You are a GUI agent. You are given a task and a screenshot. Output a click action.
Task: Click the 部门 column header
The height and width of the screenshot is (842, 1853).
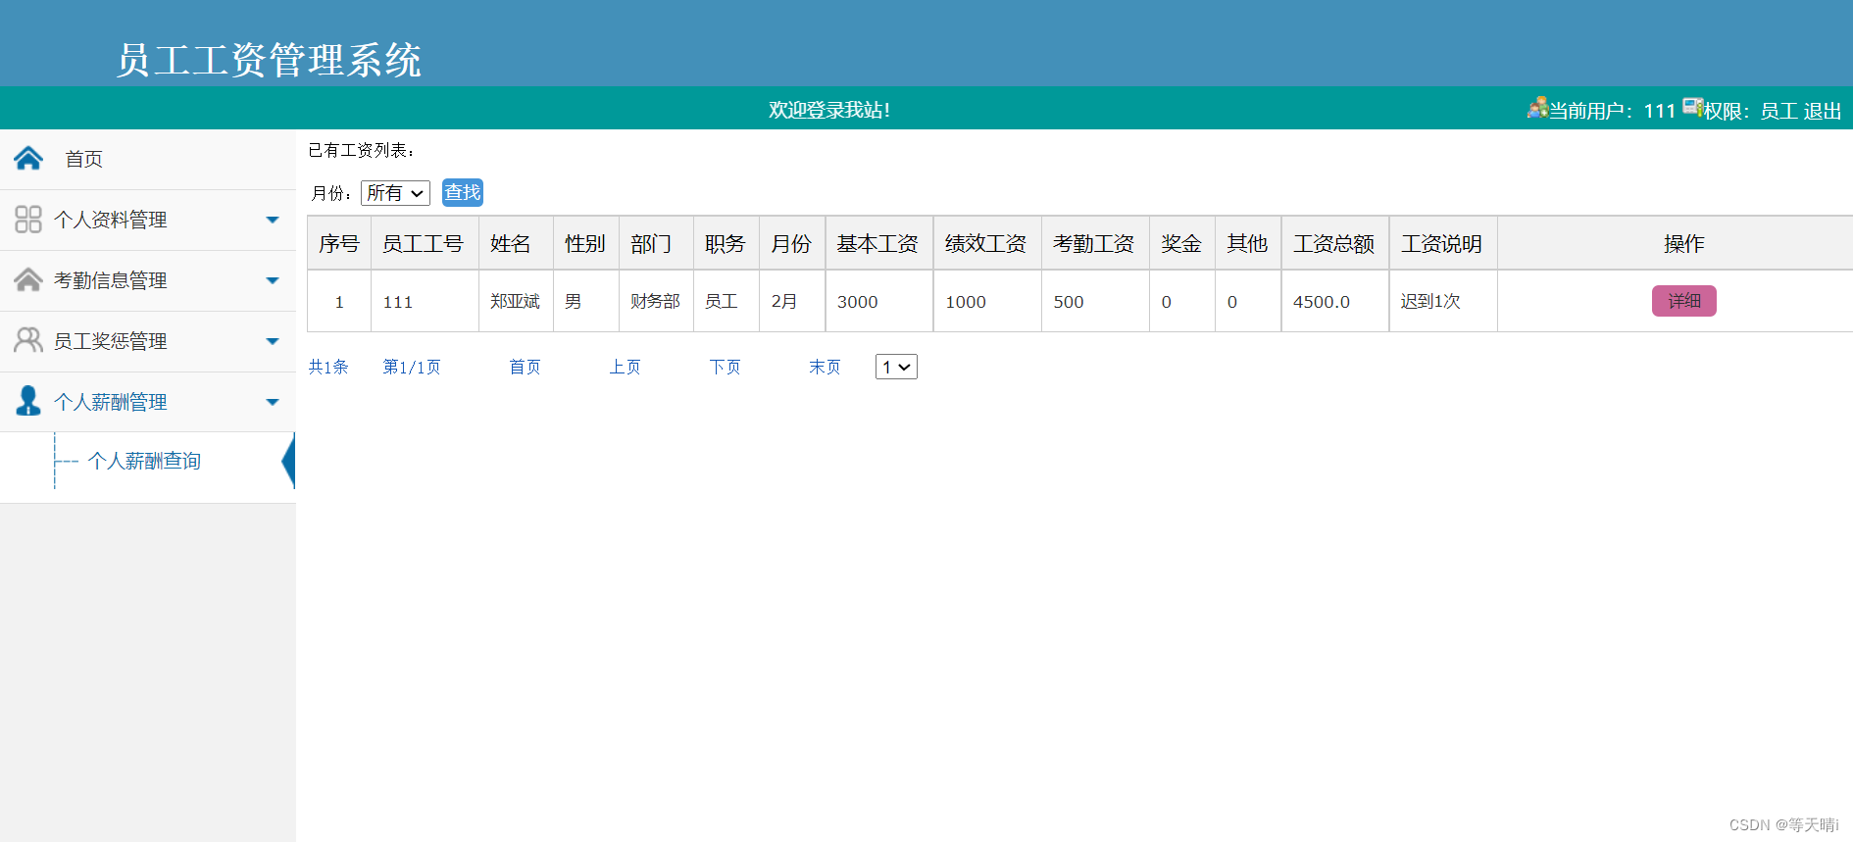pyautogui.click(x=655, y=243)
